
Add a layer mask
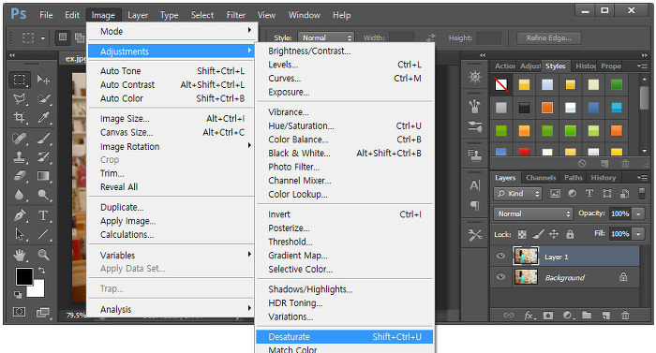click(x=548, y=316)
